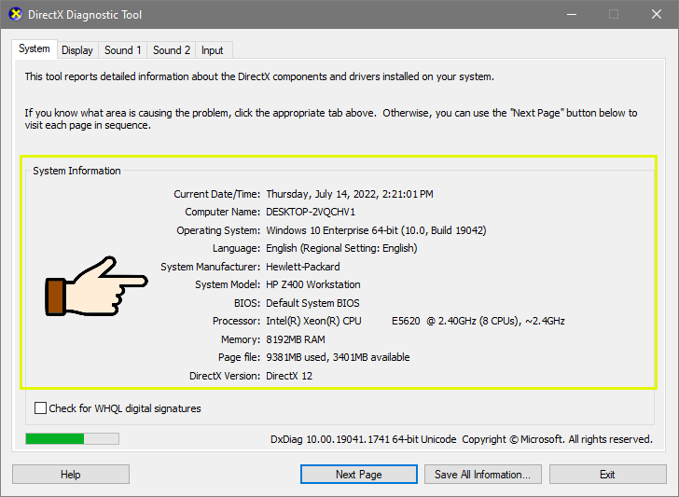Close the DirectX Diagnostic Tool window
Screen dimensions: 679x497
pyautogui.click(x=656, y=14)
